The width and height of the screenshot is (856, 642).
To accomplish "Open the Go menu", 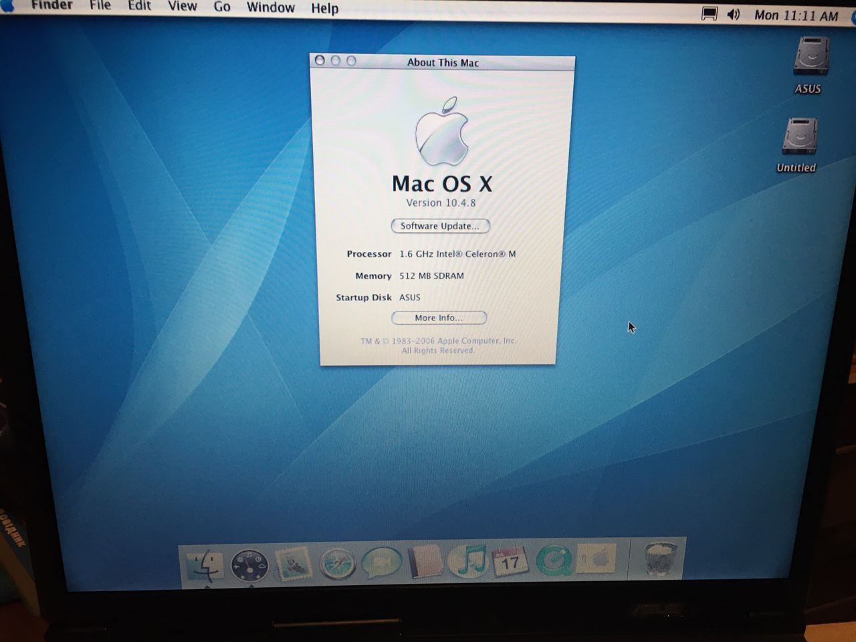I will pyautogui.click(x=222, y=7).
